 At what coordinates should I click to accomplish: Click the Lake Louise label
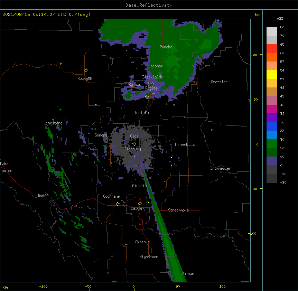pos(6,167)
